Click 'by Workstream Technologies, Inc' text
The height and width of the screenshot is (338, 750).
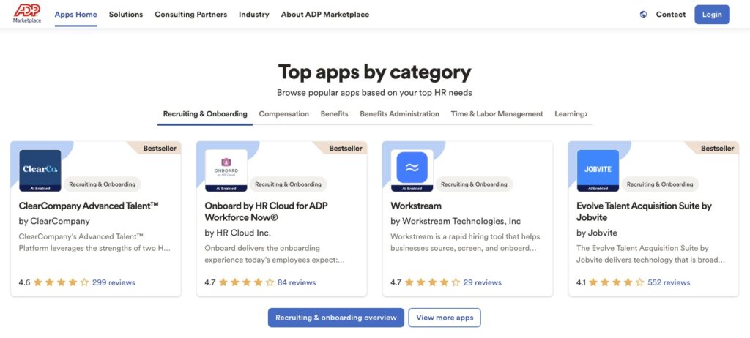[x=456, y=222]
